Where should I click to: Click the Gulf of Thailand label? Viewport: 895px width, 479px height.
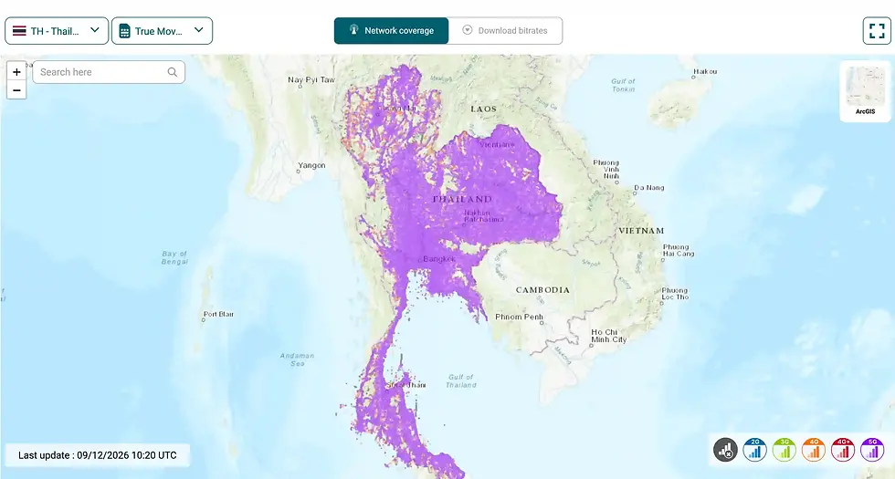tap(461, 381)
